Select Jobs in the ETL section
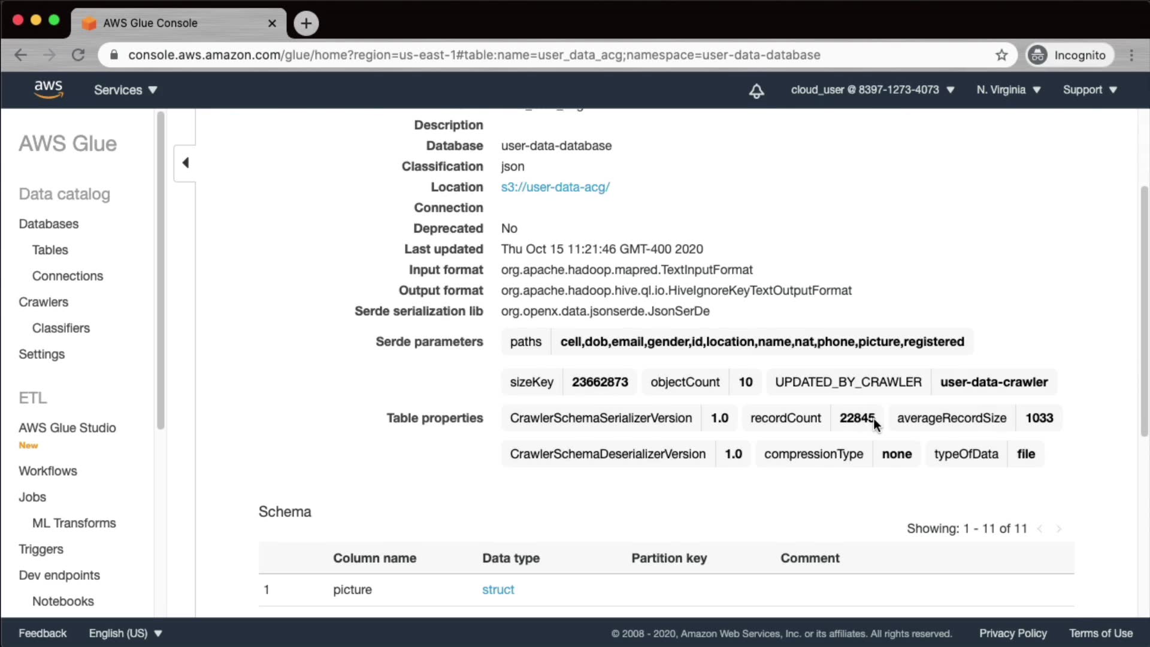 pyautogui.click(x=32, y=497)
